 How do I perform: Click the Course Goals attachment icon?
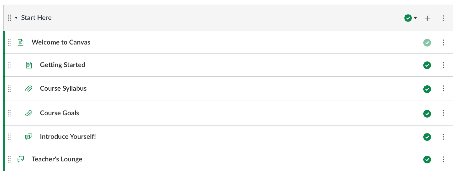pyautogui.click(x=29, y=113)
